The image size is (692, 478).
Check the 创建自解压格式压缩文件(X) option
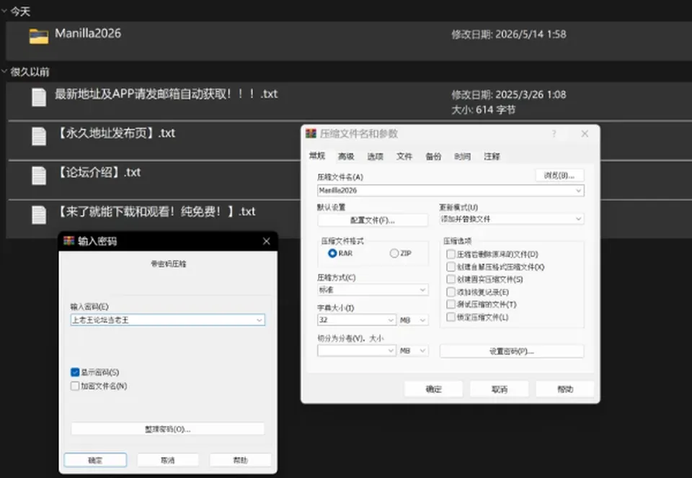click(451, 267)
